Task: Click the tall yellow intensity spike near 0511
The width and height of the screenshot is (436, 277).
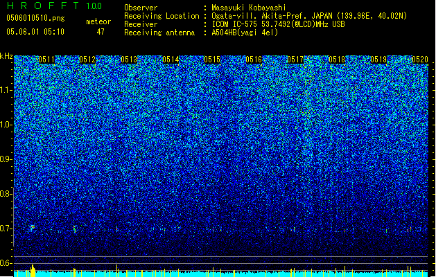Action: [x=33, y=271]
